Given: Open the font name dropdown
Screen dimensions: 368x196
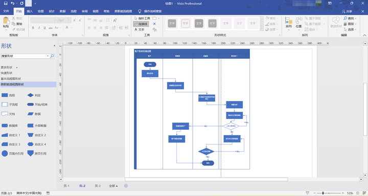Looking at the screenshot, I should click(x=56, y=20).
